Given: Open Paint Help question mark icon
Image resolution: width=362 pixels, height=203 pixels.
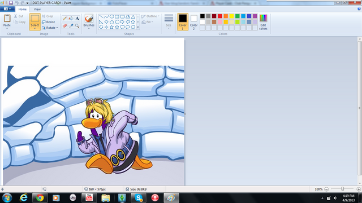Looking at the screenshot, I should coord(359,9).
